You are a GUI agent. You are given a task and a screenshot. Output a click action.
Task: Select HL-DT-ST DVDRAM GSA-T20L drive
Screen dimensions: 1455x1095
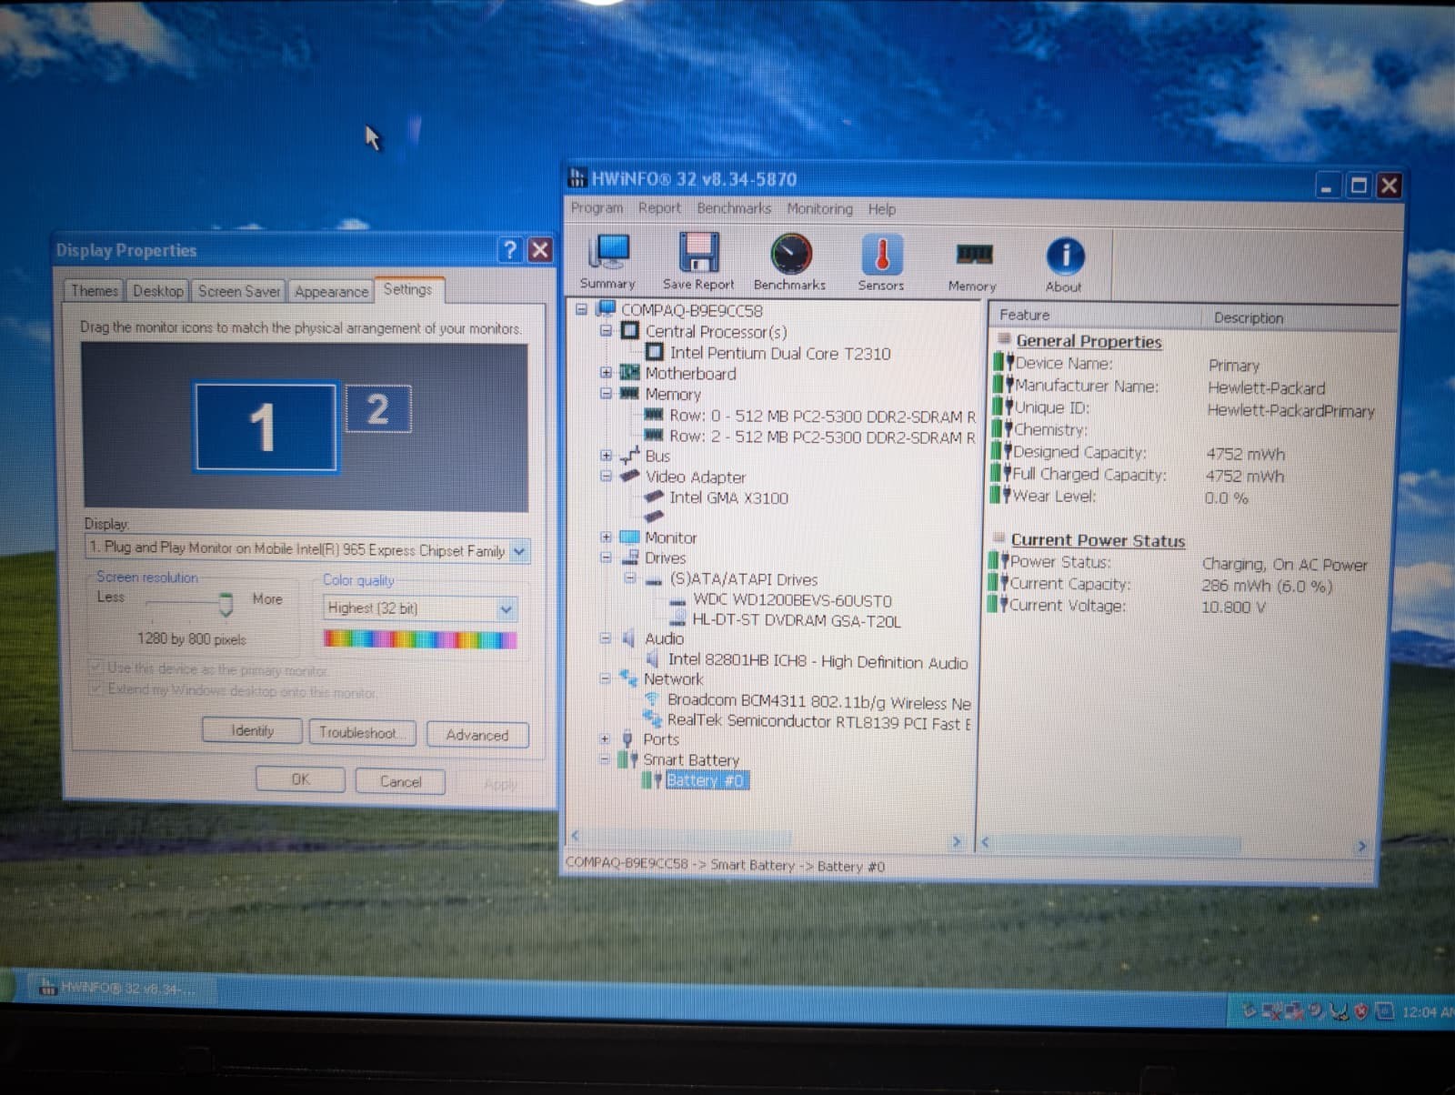click(797, 621)
